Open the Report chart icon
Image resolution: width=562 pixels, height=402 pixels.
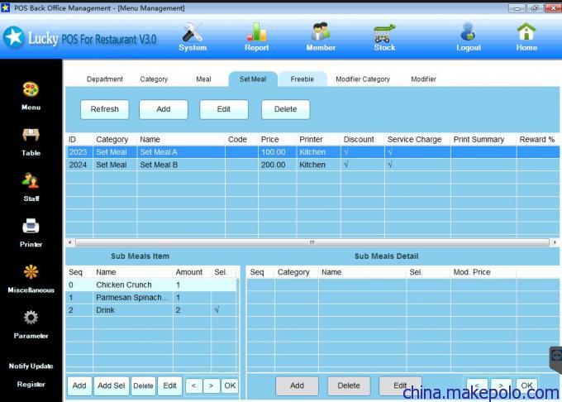(x=257, y=36)
